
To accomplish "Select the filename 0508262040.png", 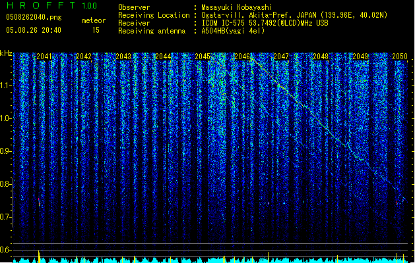I will pos(34,17).
